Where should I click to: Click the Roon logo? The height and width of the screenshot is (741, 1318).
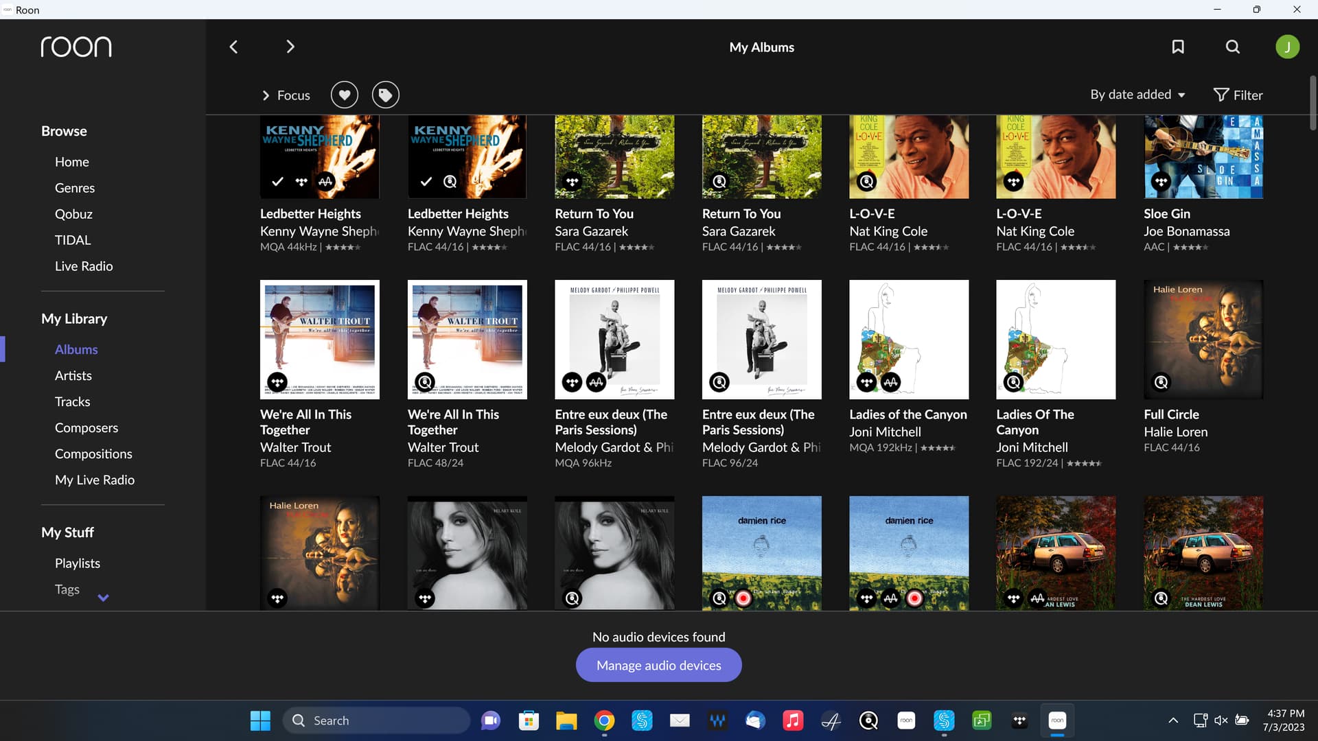coord(76,47)
